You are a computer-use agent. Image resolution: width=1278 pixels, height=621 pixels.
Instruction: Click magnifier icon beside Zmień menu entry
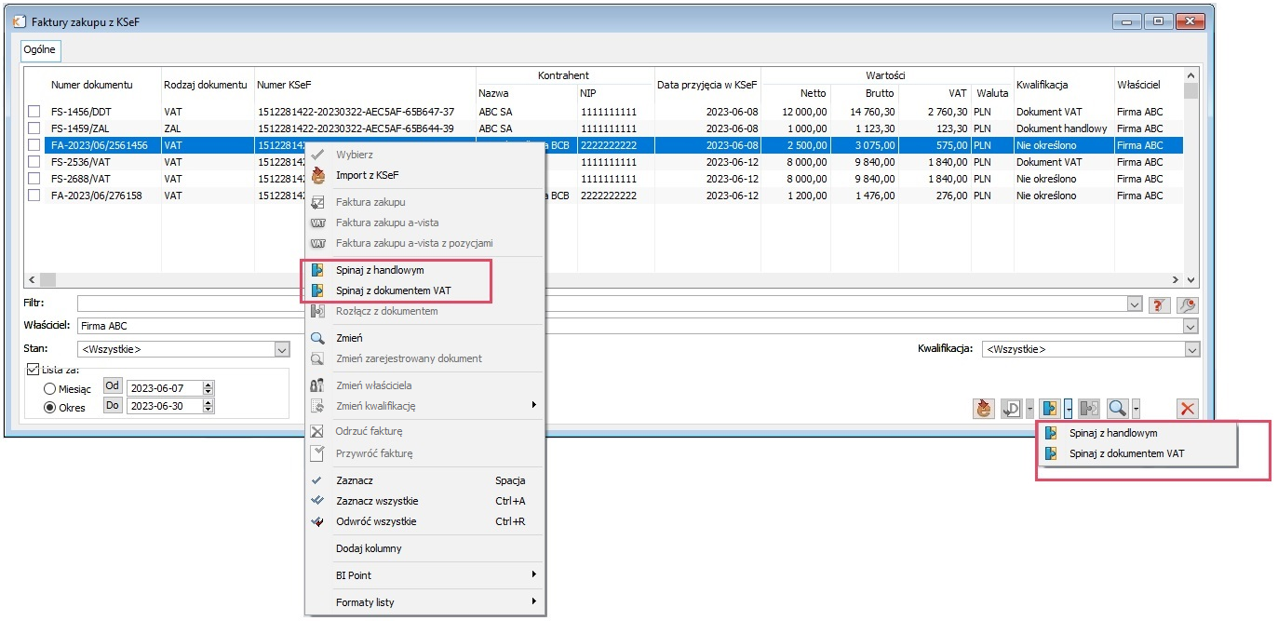click(317, 338)
